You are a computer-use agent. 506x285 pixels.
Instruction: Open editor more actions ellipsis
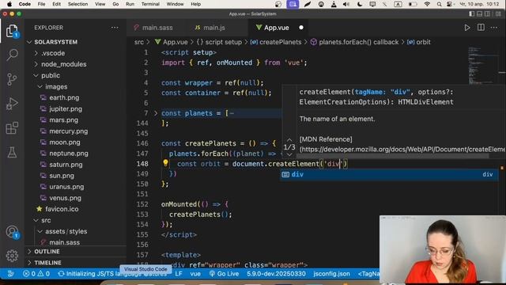tap(494, 28)
